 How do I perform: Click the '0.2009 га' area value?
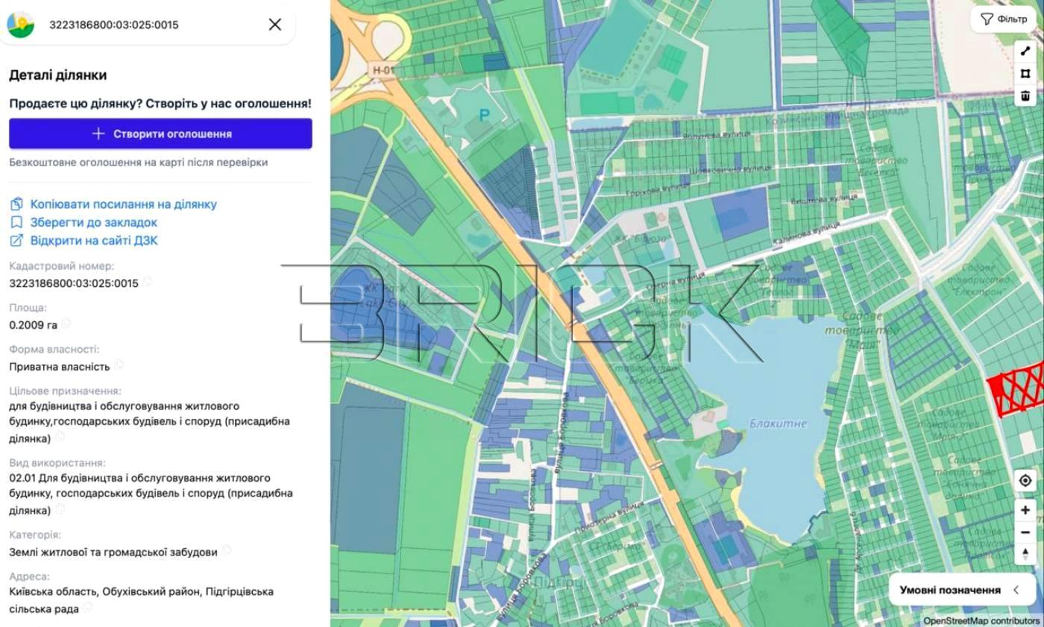(x=33, y=325)
